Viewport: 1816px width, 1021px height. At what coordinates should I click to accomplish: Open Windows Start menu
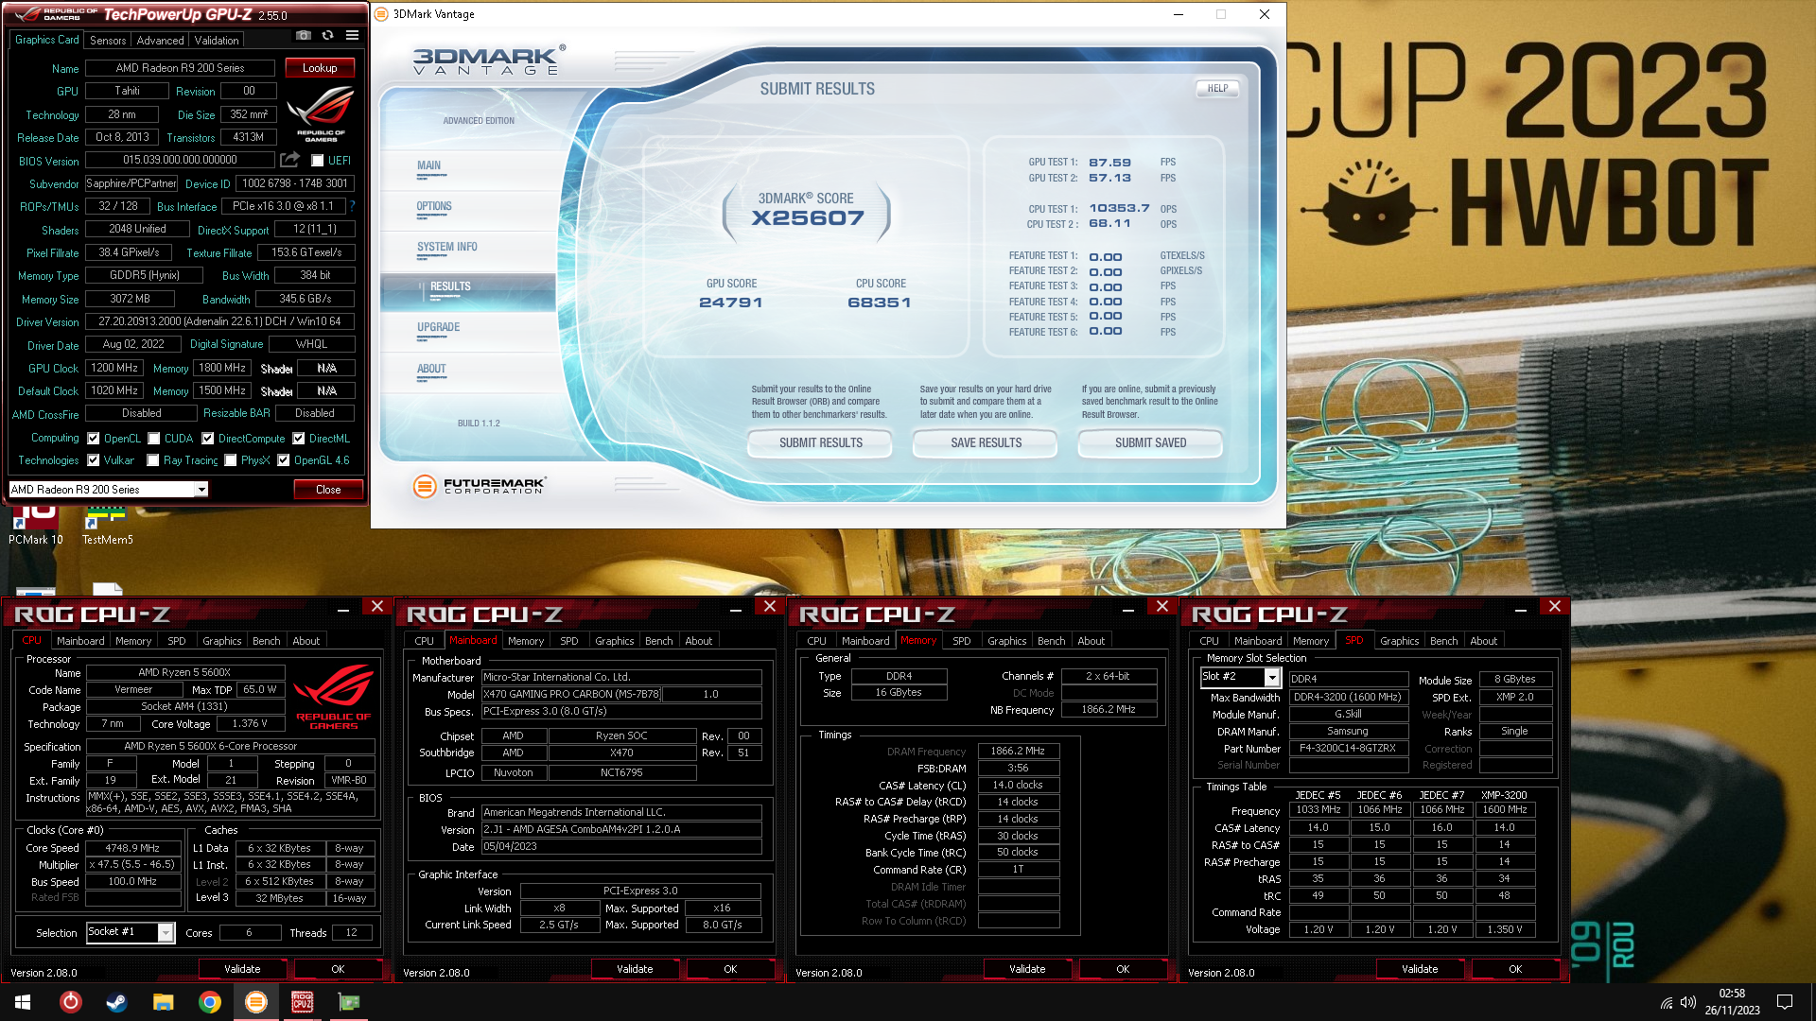(23, 1002)
